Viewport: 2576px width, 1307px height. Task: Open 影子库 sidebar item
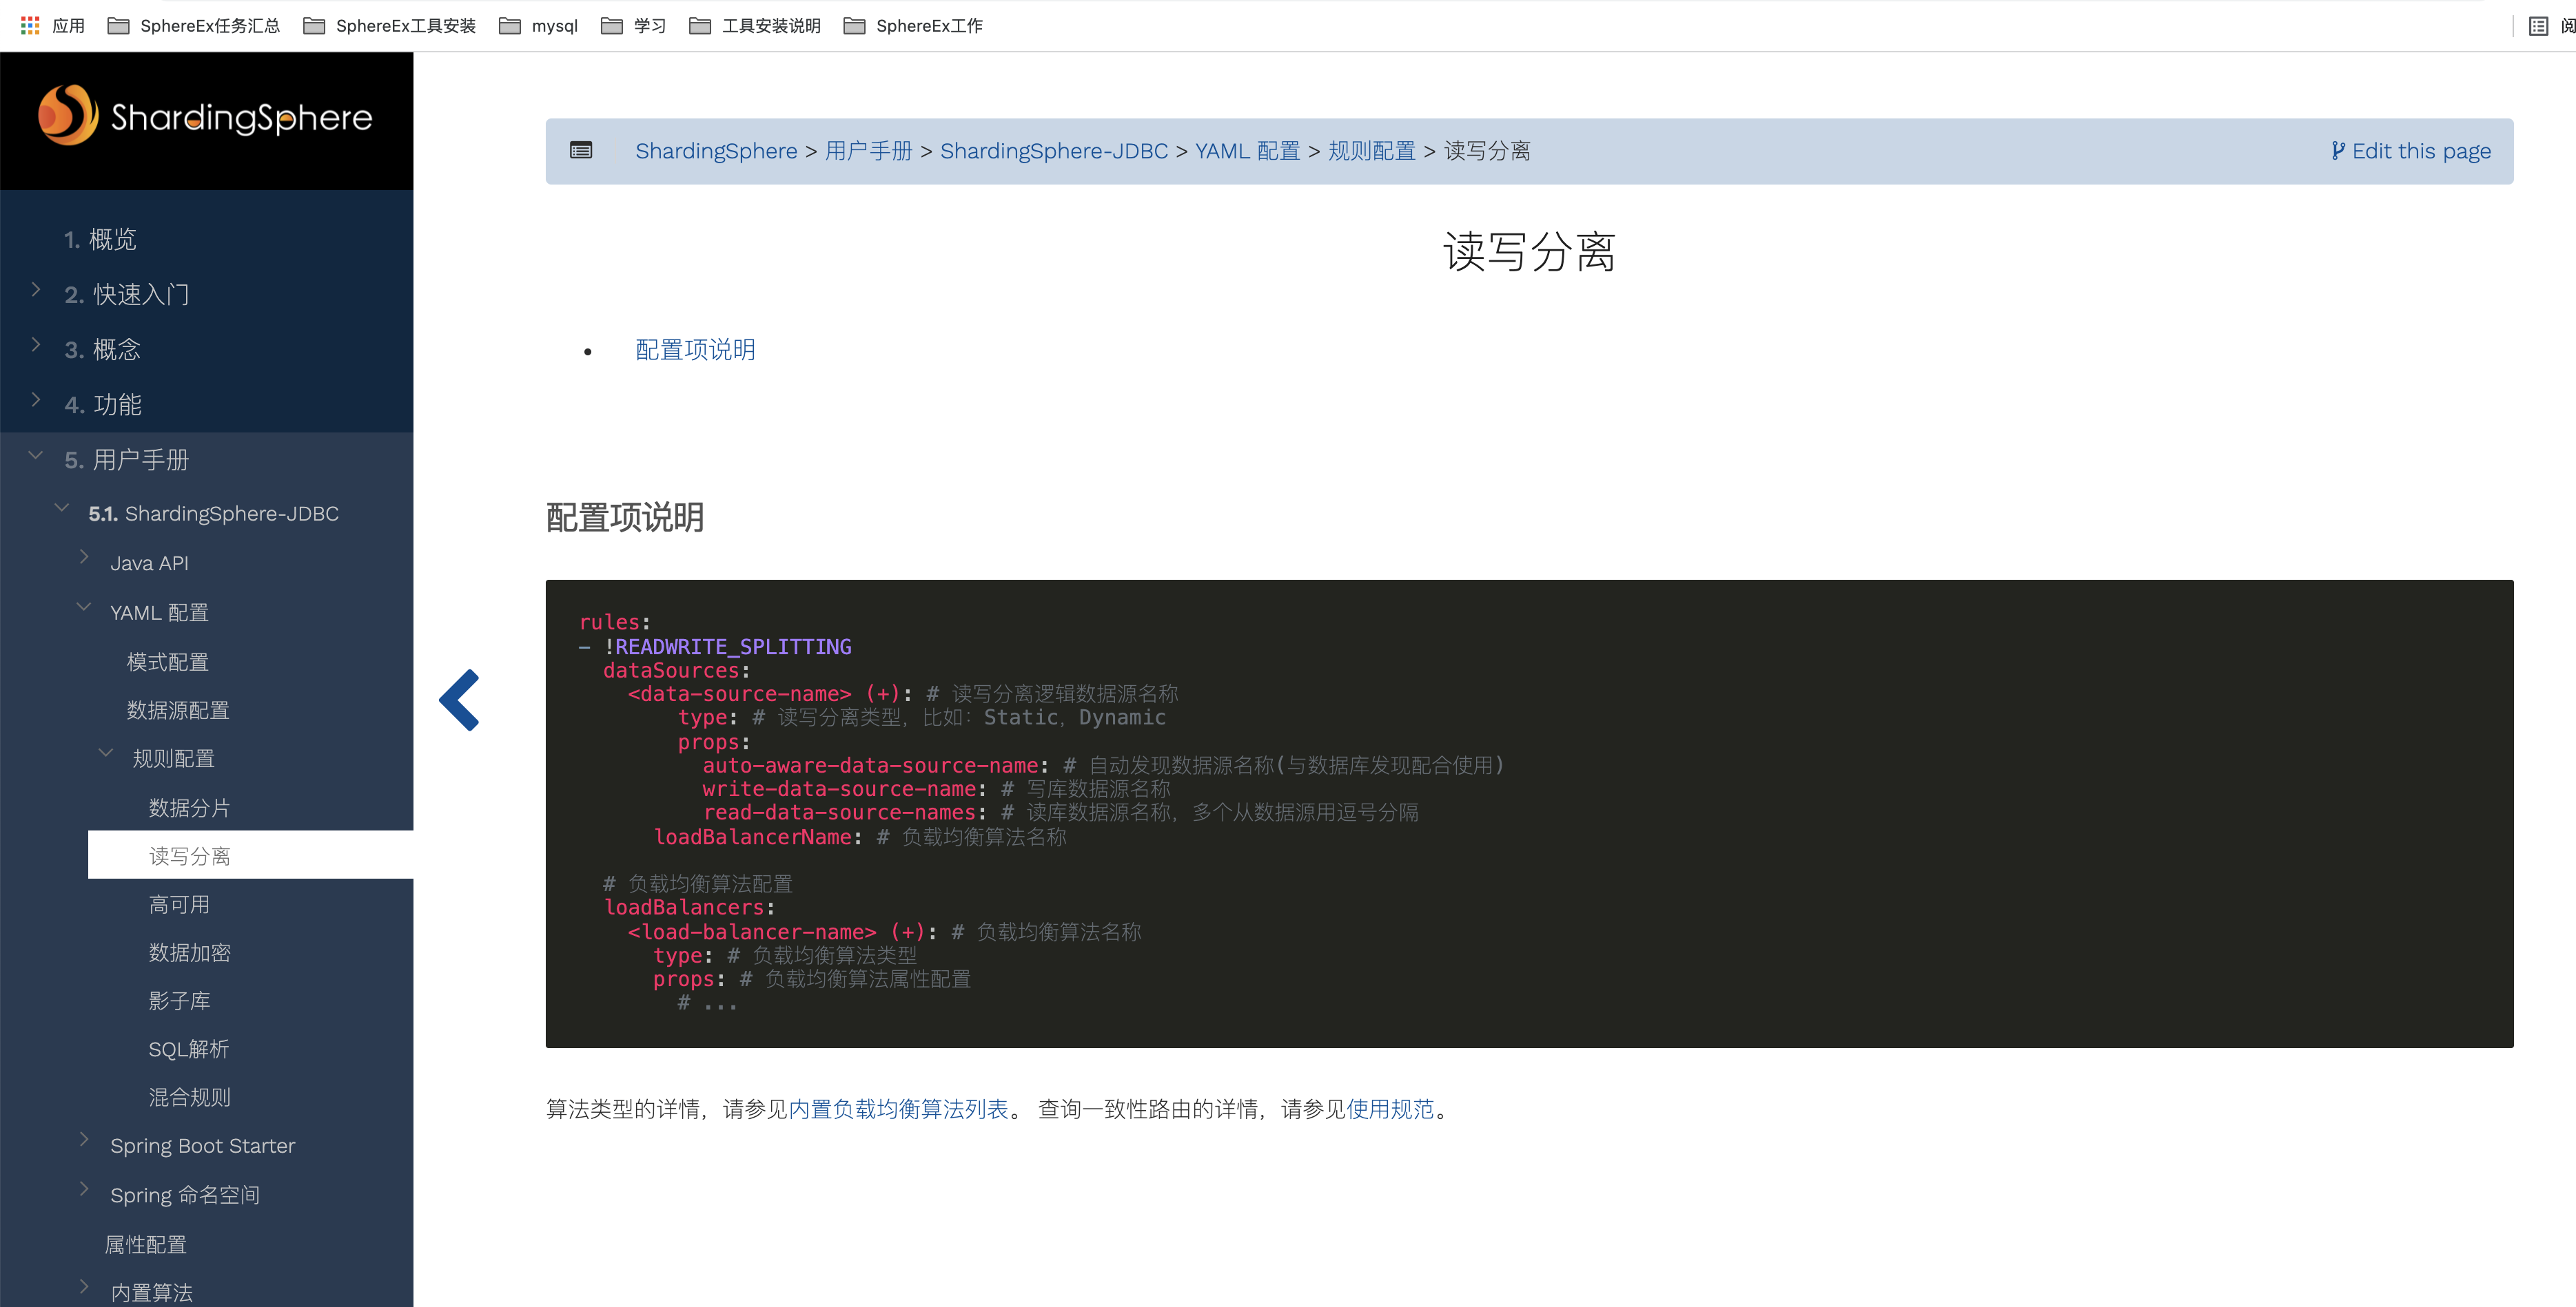179,1001
